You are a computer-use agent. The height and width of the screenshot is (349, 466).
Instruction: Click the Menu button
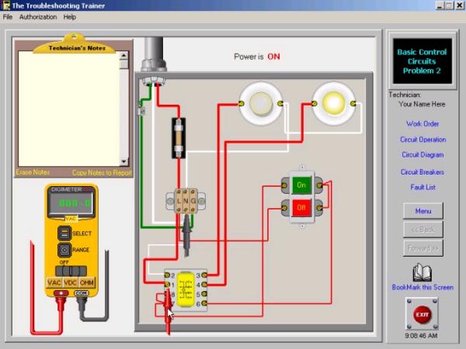(423, 211)
